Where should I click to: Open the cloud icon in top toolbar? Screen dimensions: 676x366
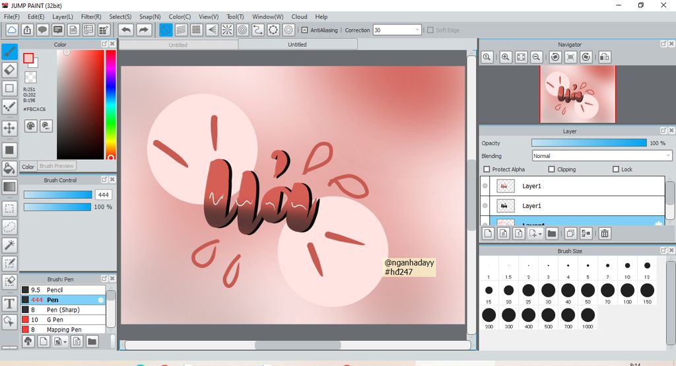coord(12,30)
